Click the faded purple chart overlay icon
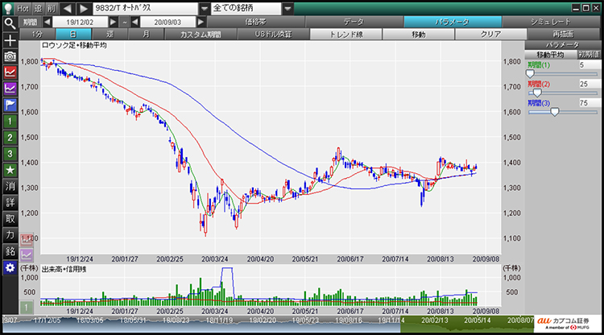The width and height of the screenshot is (604, 335). pos(27,254)
